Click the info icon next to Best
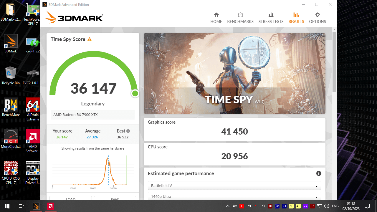 (128, 131)
